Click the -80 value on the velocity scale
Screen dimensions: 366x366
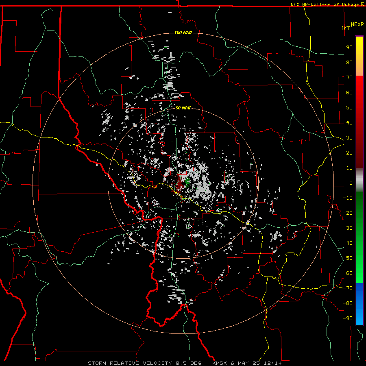click(348, 303)
